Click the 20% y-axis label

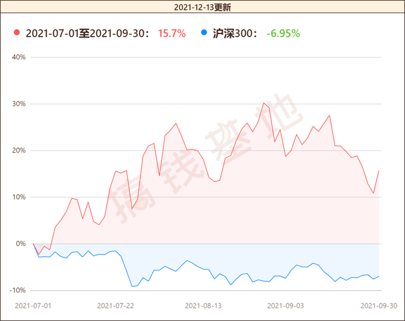pos(19,150)
